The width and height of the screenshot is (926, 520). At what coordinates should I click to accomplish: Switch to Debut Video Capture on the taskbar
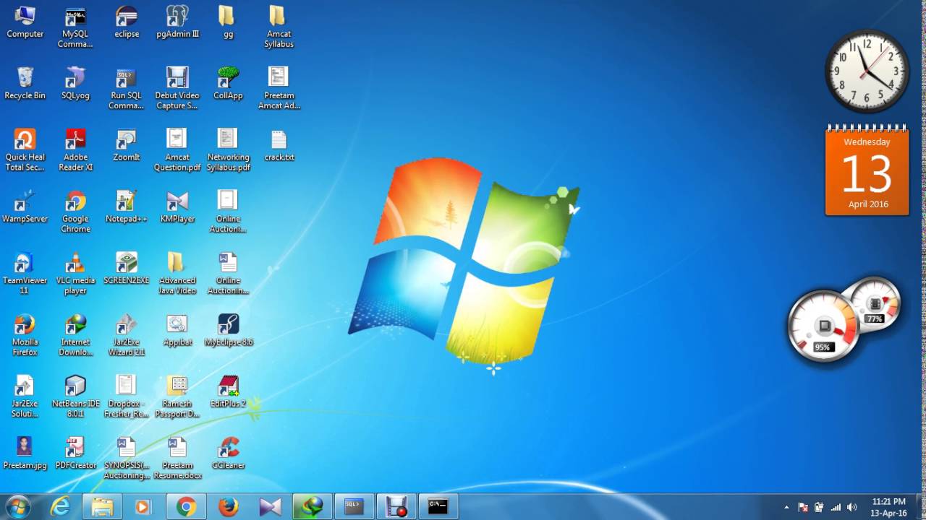[396, 507]
